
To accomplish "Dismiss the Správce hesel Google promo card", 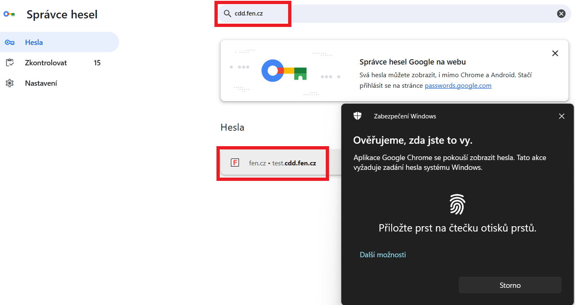I will click(x=555, y=53).
